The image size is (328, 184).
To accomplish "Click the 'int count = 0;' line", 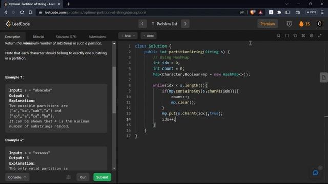I will click(x=169, y=68).
